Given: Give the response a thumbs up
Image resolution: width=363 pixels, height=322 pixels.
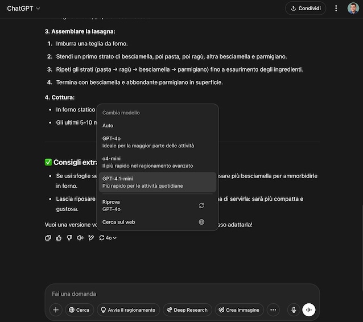Looking at the screenshot, I should point(59,238).
